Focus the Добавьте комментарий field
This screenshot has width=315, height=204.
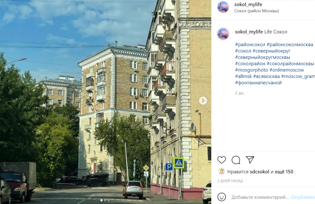[x=260, y=197]
